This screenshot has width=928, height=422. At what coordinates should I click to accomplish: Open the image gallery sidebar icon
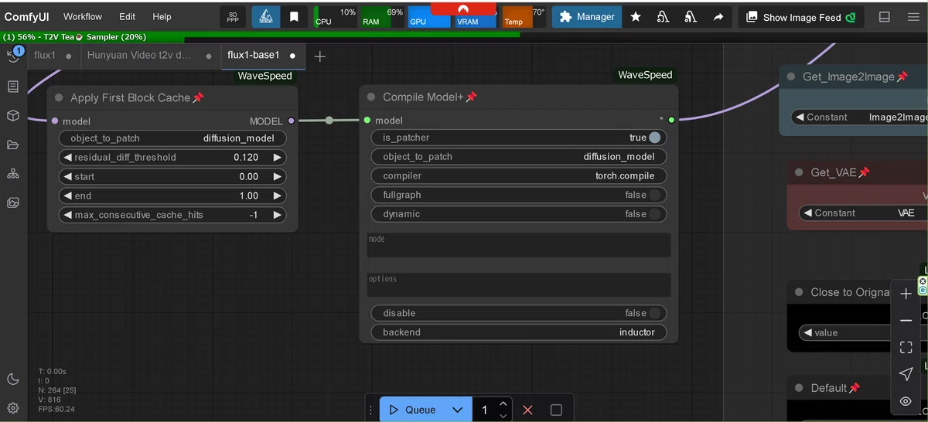(x=13, y=202)
